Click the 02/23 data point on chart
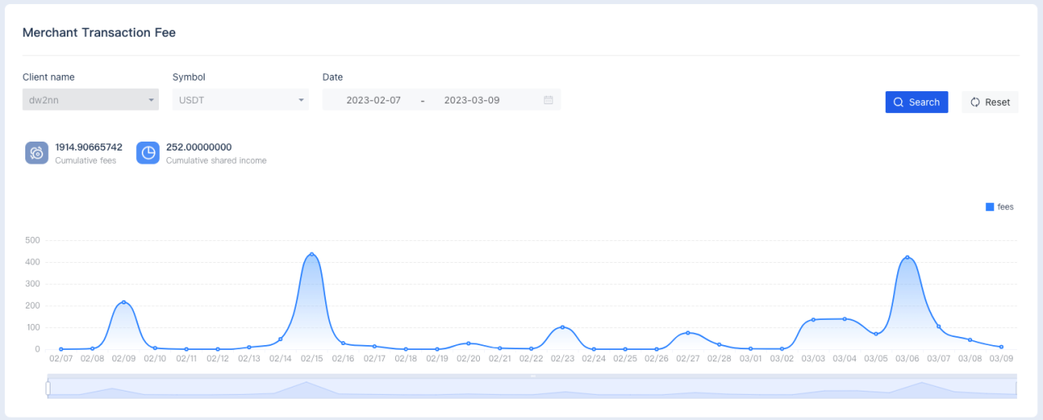 coord(562,327)
